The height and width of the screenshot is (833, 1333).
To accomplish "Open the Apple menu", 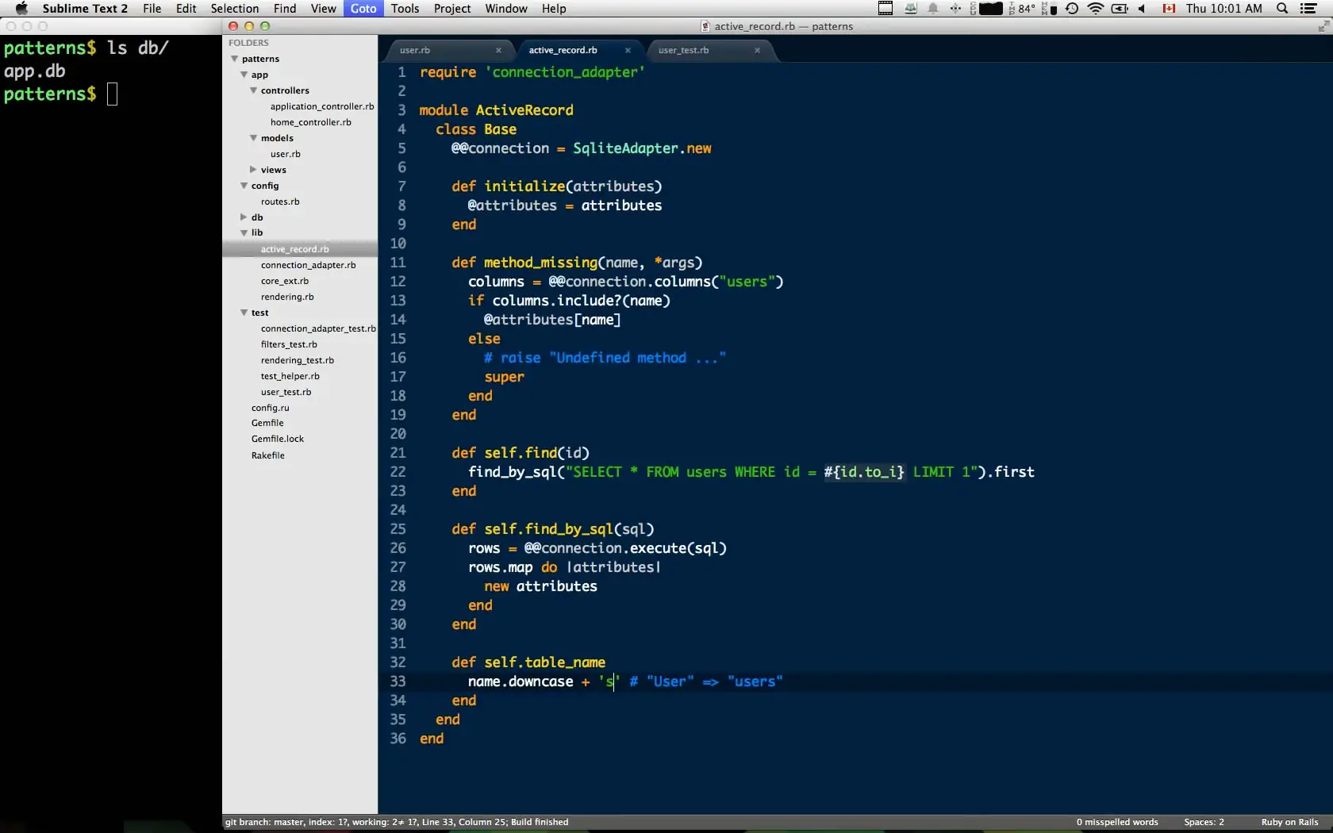I will click(x=21, y=9).
